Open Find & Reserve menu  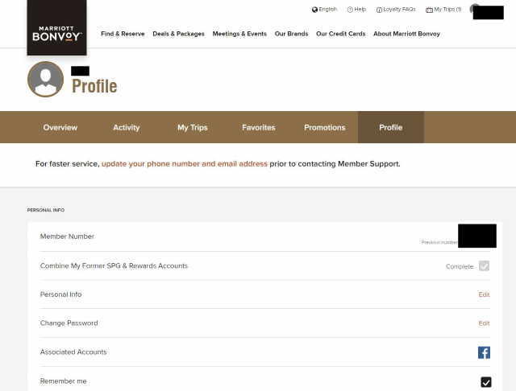(x=123, y=34)
